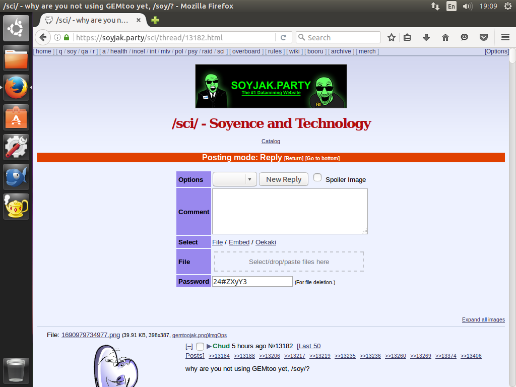Go to the Firefox home page icon
This screenshot has height=387, width=516.
coord(445,38)
